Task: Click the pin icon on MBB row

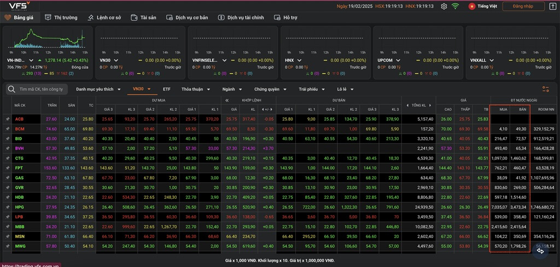Action: click(x=7, y=227)
